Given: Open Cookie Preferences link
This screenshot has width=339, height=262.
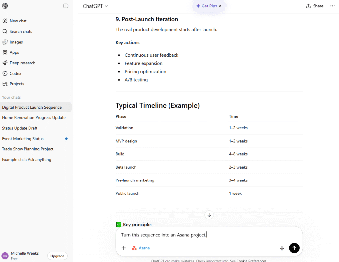Looking at the screenshot, I should coord(252,260).
